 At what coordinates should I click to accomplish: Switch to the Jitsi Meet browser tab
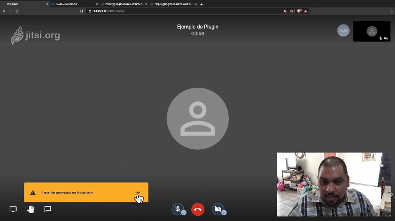tap(25, 4)
